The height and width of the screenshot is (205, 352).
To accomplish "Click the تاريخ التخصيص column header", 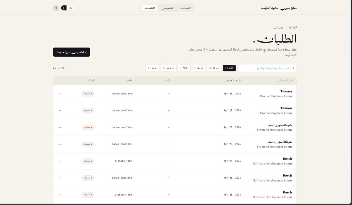I will tap(233, 81).
